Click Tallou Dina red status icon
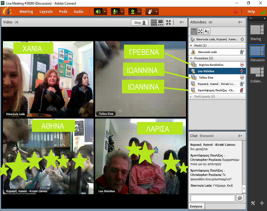The width and height of the screenshot is (267, 211). pyautogui.click(x=242, y=77)
